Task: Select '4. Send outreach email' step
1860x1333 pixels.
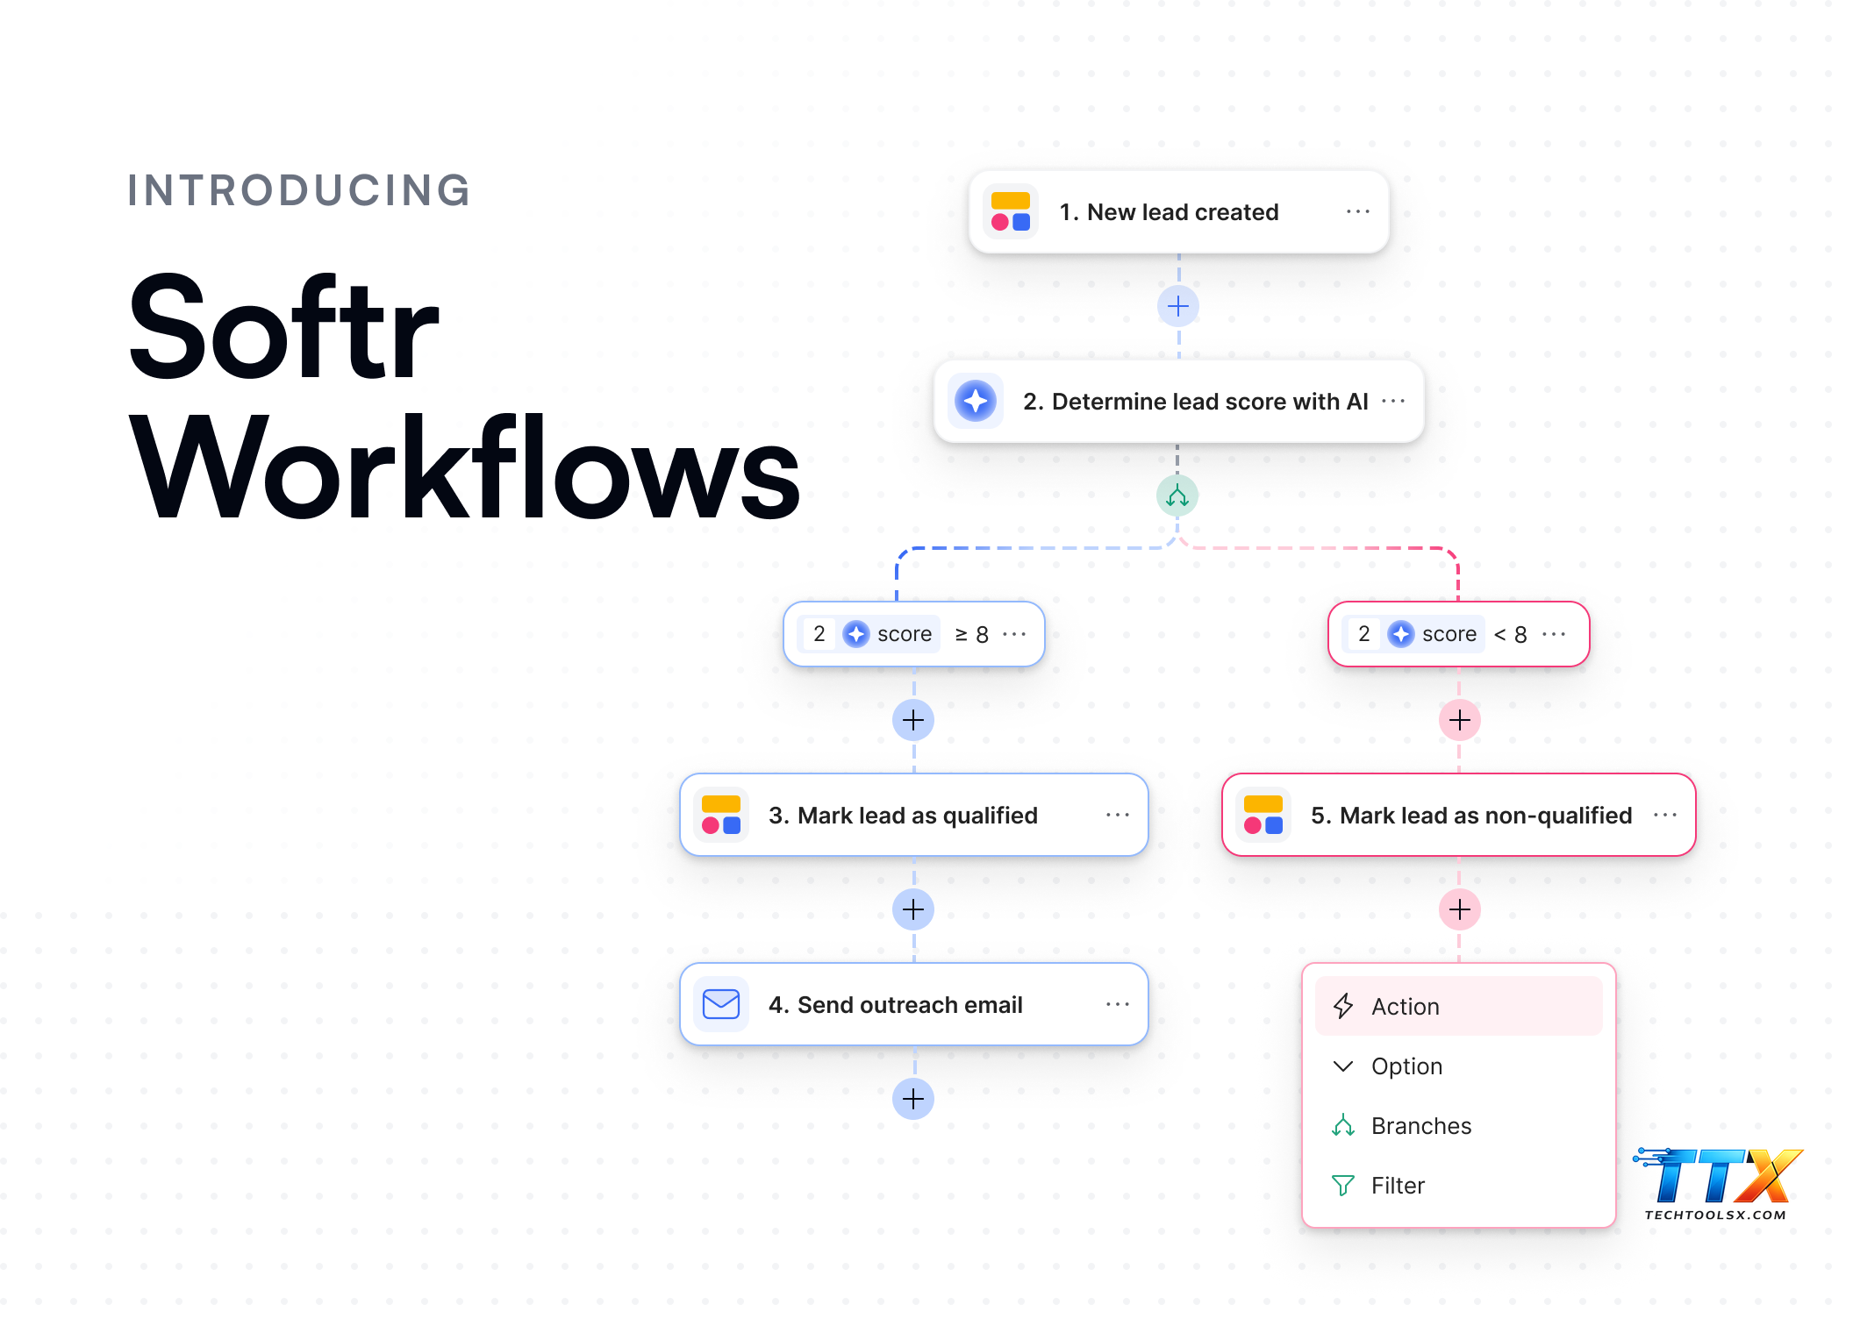Action: click(913, 1004)
